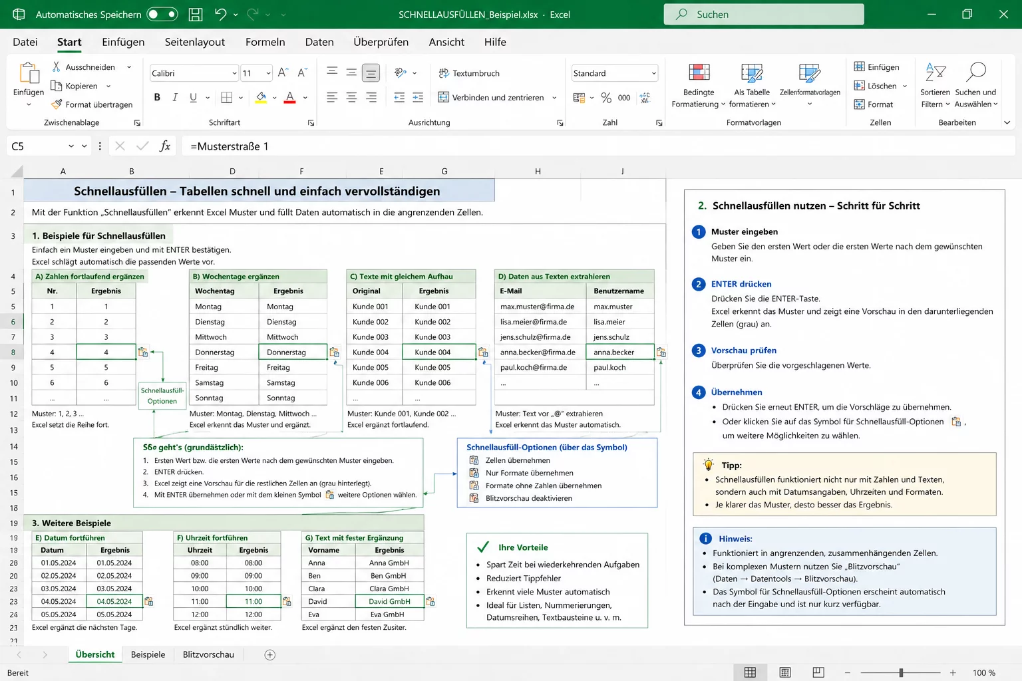The width and height of the screenshot is (1022, 681).
Task: Open Bedingte Formatierung menu
Action: [x=699, y=86]
